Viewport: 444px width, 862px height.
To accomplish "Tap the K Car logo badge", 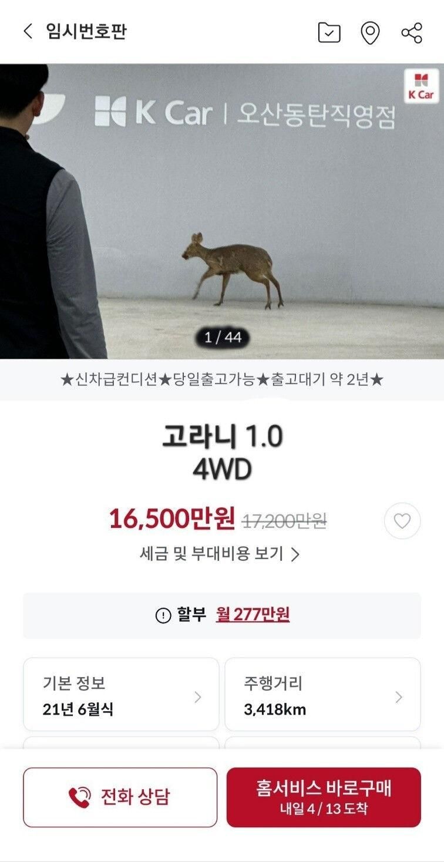I will click(421, 86).
